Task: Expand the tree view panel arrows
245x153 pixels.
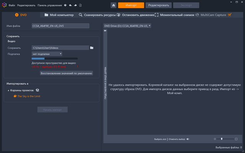Action: pos(105,31)
